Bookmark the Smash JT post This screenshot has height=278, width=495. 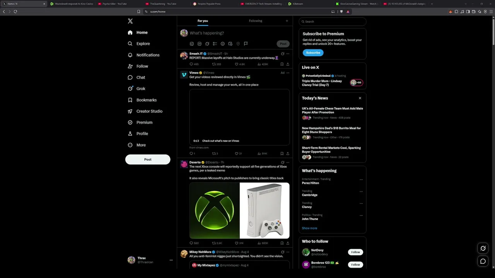[282, 64]
